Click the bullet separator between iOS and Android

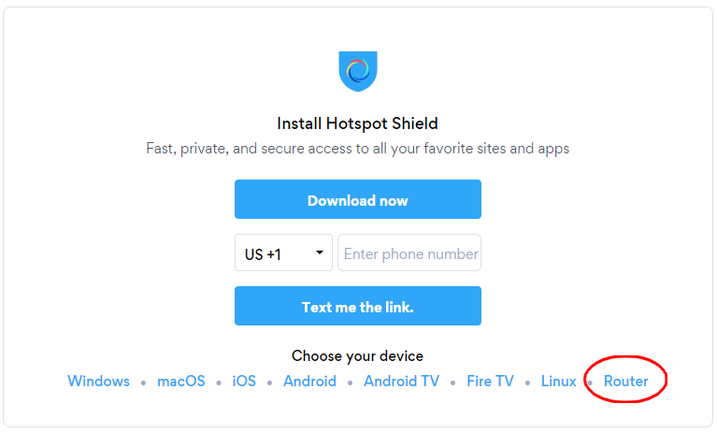(270, 382)
